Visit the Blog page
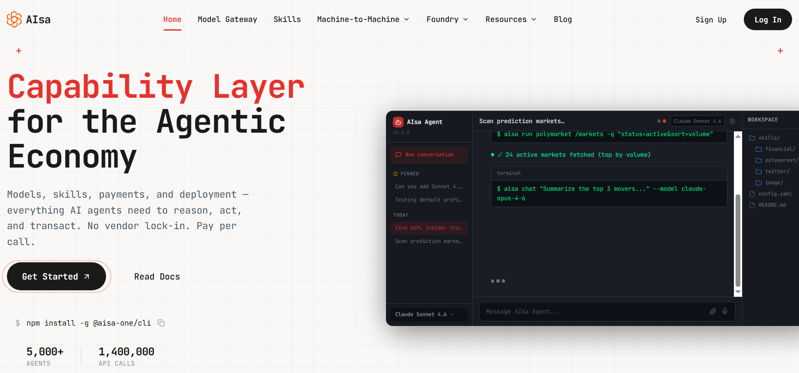This screenshot has height=373, width=799. (563, 19)
